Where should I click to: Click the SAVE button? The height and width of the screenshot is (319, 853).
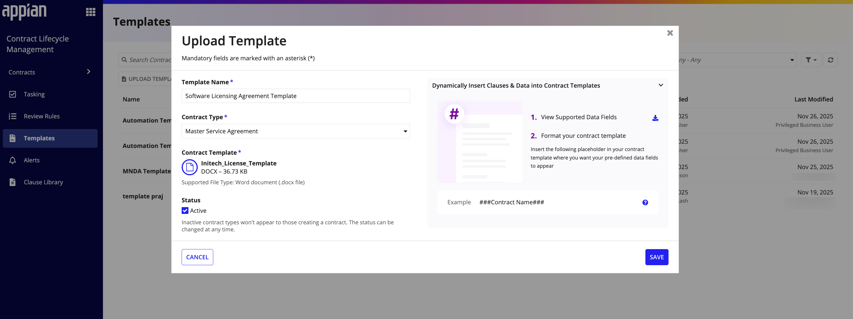coord(656,257)
